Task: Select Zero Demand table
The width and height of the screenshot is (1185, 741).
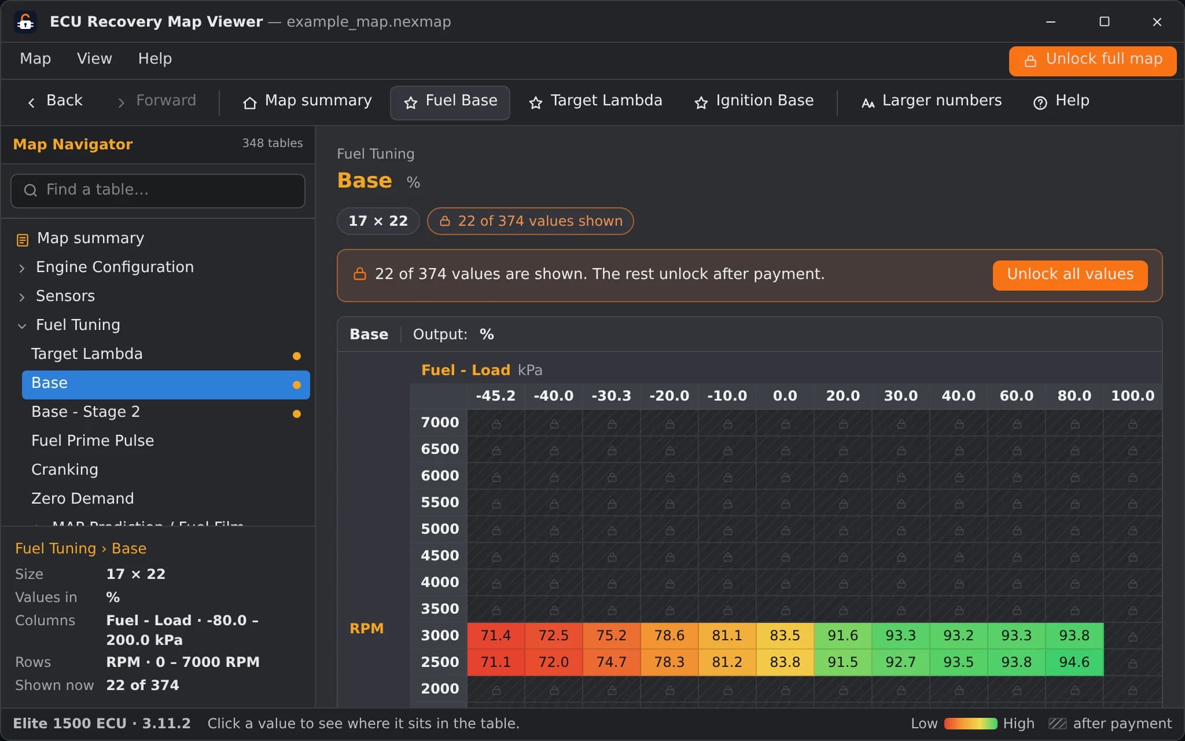Action: coord(166,500)
